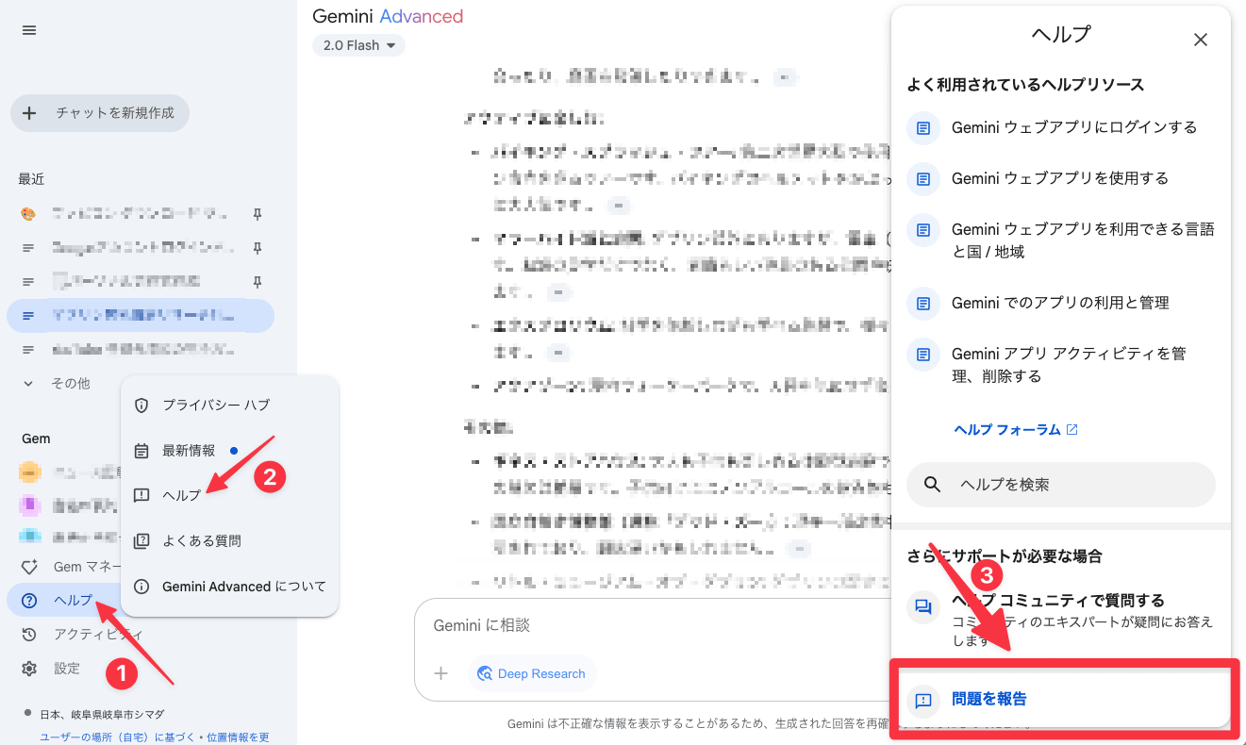The image size is (1246, 745).
Task: Select プライバシー ハブ from popup menu
Action: pyautogui.click(x=229, y=405)
